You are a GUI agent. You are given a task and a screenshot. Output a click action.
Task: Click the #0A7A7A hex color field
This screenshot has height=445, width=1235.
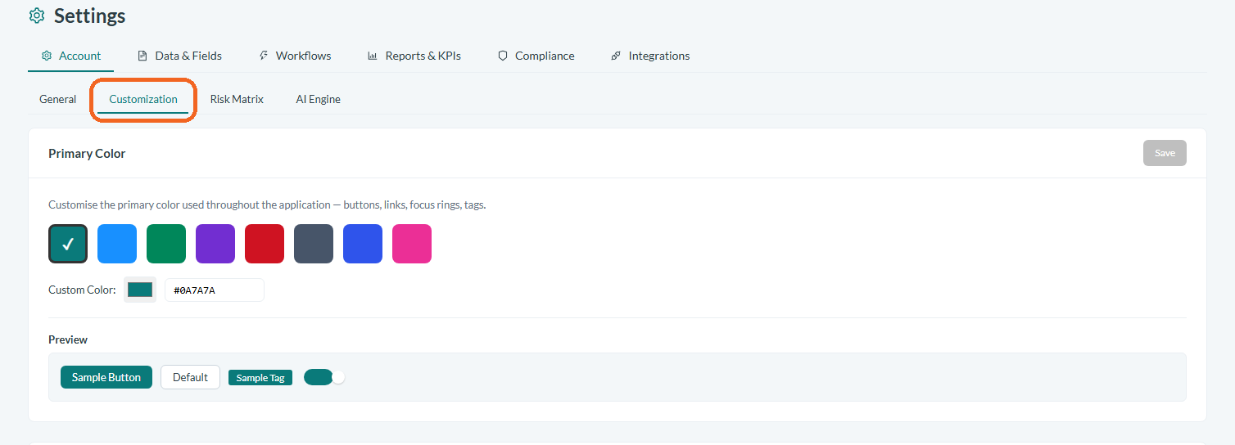215,290
